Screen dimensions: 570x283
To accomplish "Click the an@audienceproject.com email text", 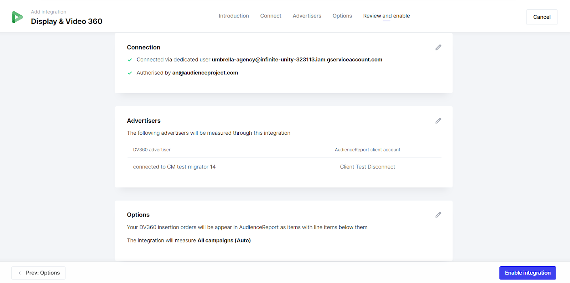I will coord(205,73).
